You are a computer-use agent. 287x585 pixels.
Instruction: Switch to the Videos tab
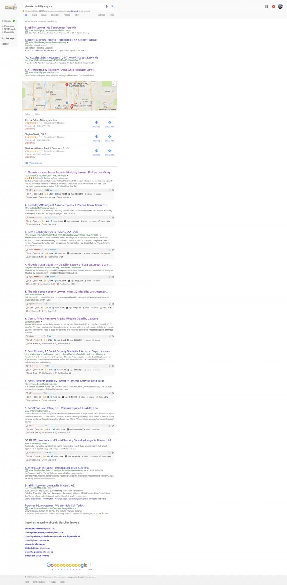coord(67,15)
